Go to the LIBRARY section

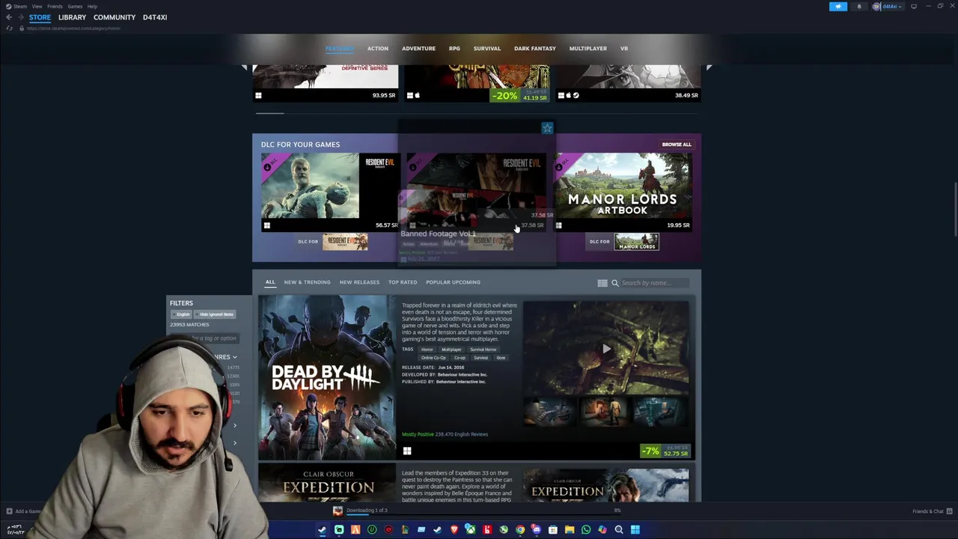tap(72, 17)
